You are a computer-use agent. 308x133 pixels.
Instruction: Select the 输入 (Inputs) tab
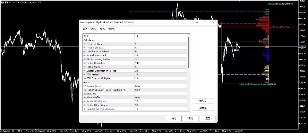[x=93, y=29]
